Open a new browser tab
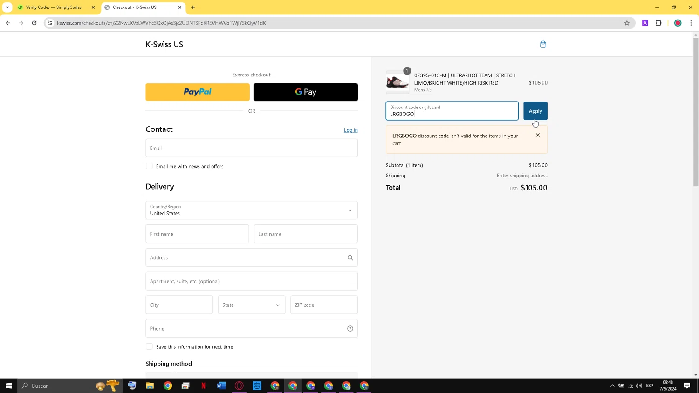699x393 pixels. click(193, 7)
